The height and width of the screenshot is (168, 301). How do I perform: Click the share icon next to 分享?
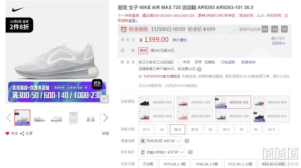pos(22,133)
